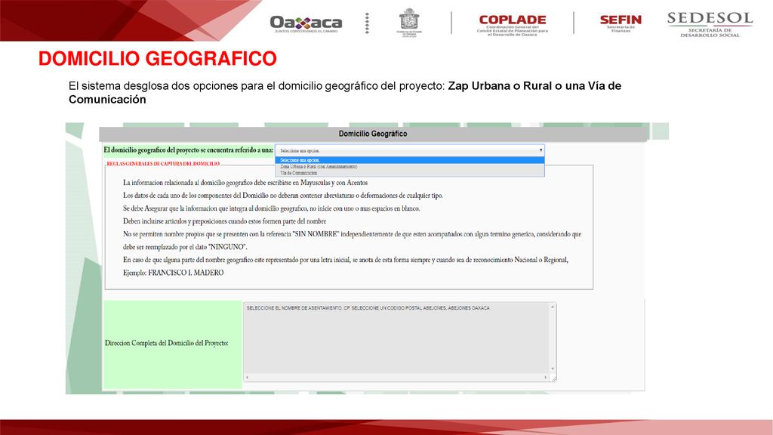Click the text area vertical scrollbar up arrow

pyautogui.click(x=553, y=307)
